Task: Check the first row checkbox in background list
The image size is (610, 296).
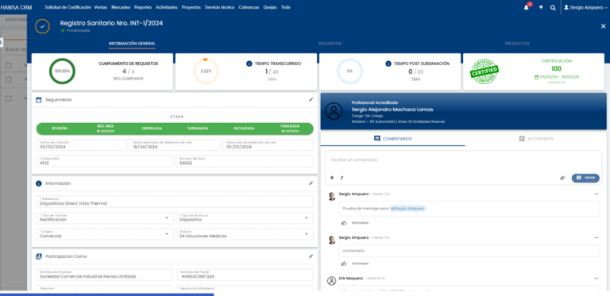Action: click(8, 79)
